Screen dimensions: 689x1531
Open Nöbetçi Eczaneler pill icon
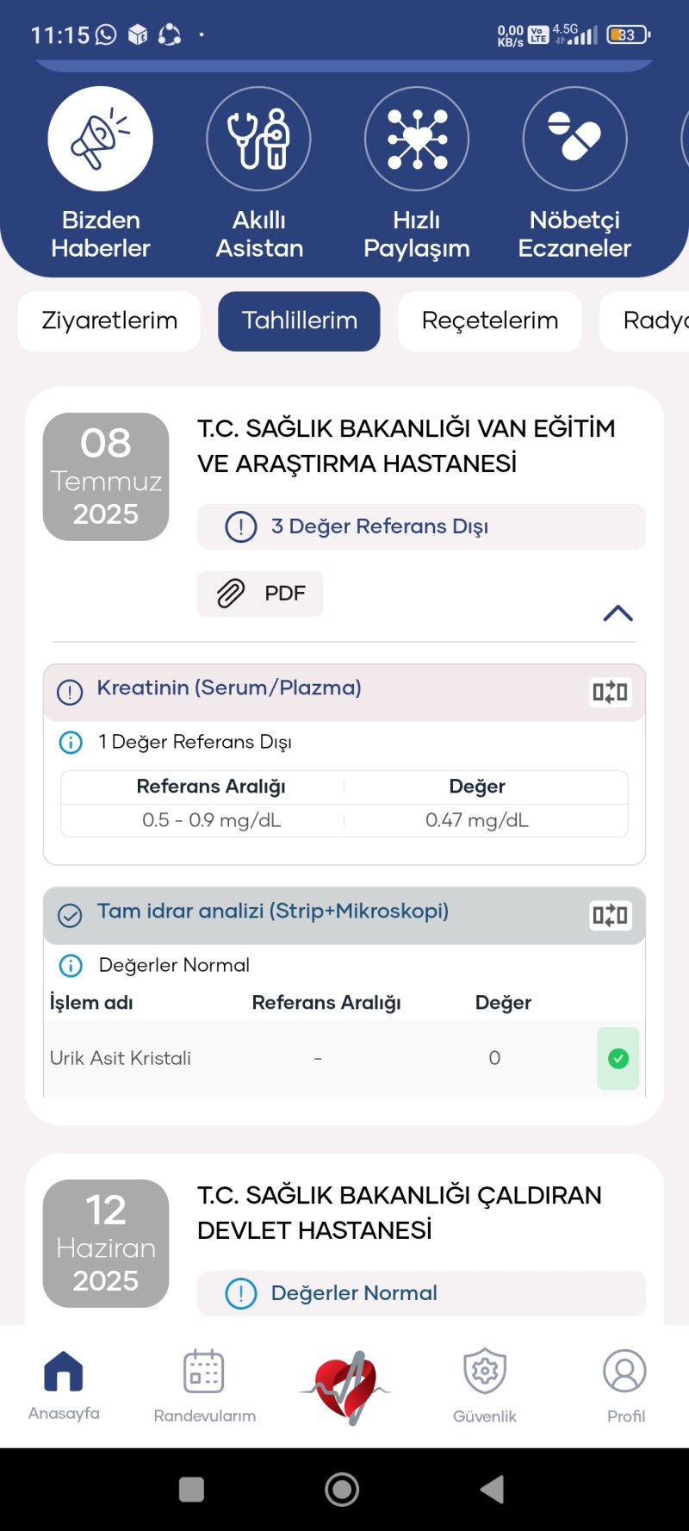click(x=574, y=139)
